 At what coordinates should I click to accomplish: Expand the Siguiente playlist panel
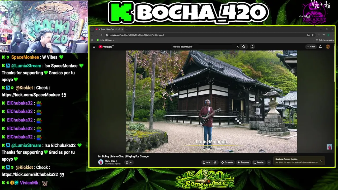[x=321, y=161]
